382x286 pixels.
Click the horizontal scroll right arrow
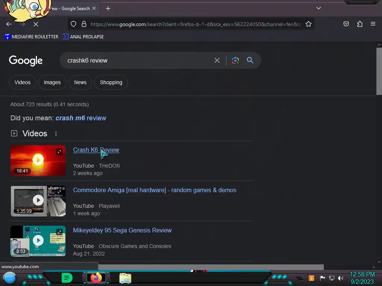pos(374,267)
